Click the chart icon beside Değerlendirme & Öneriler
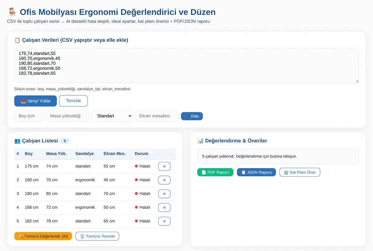This screenshot has width=373, height=251. (200, 141)
